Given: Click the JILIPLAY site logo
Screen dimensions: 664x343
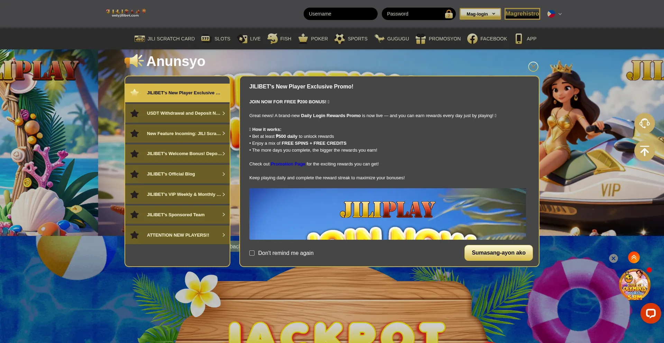Looking at the screenshot, I should (x=126, y=13).
